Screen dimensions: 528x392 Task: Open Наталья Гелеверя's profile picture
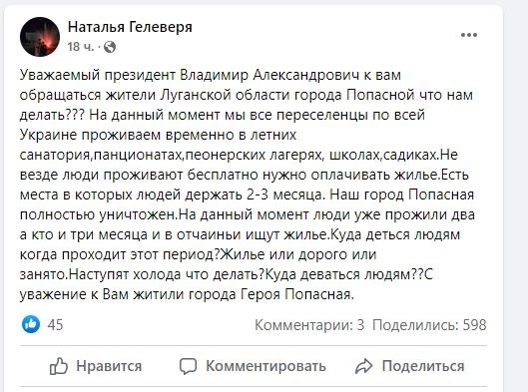point(40,37)
